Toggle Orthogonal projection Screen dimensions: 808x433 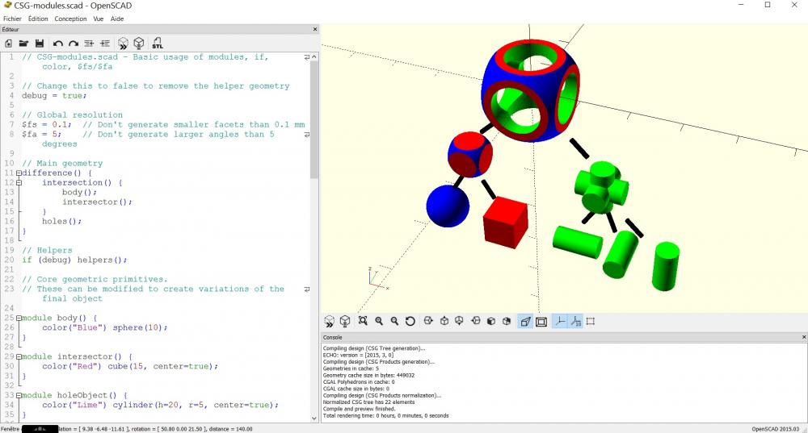[x=541, y=322]
